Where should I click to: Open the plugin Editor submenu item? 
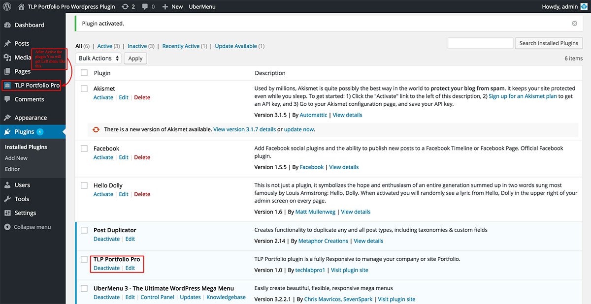click(12, 169)
